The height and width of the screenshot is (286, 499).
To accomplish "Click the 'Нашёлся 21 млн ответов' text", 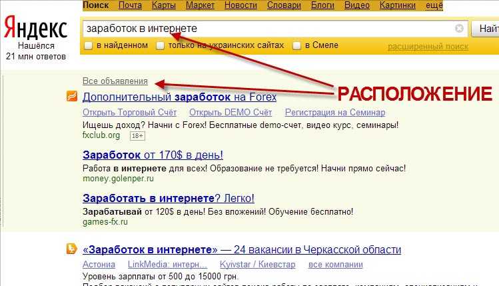I will pos(36,51).
